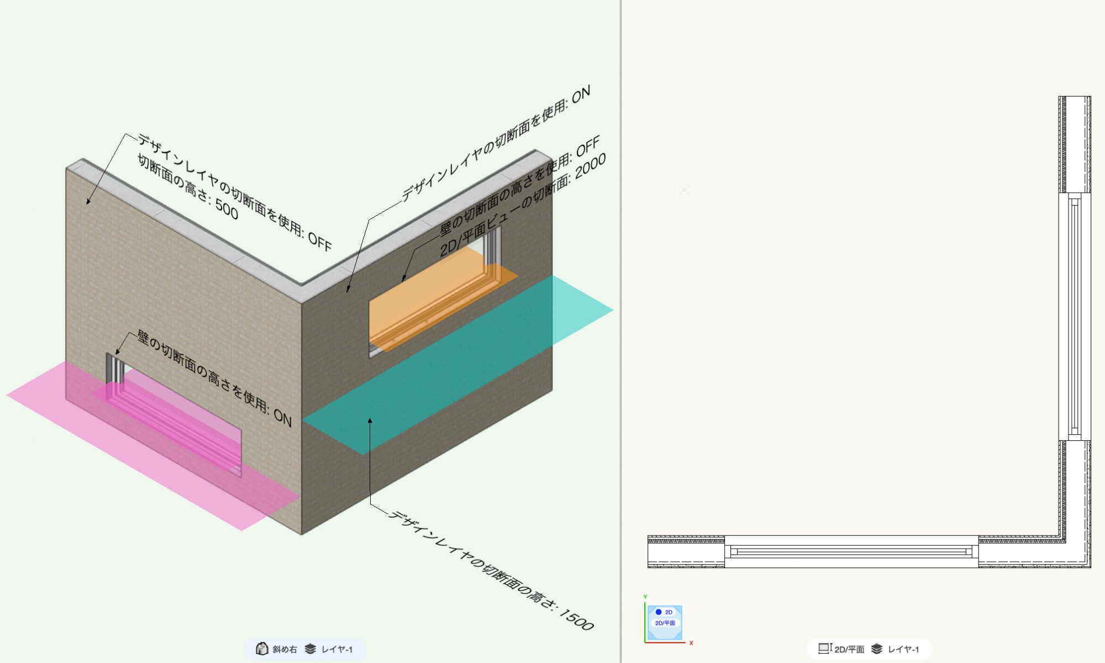Click the pane divider between the two views
Image resolution: width=1105 pixels, height=663 pixels.
tap(621, 331)
